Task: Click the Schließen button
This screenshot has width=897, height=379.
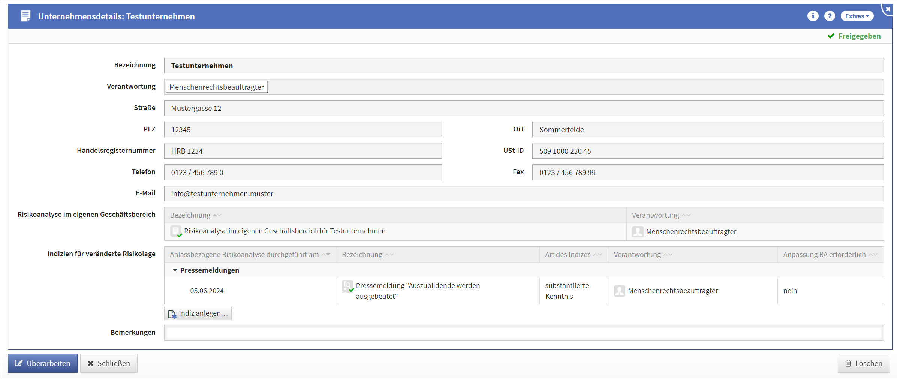Action: coord(109,363)
